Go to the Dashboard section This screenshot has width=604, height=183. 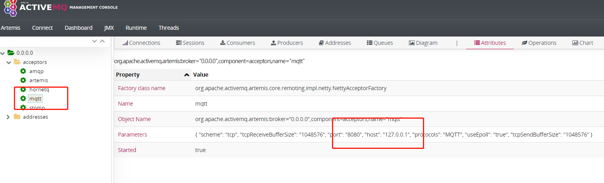click(x=79, y=28)
